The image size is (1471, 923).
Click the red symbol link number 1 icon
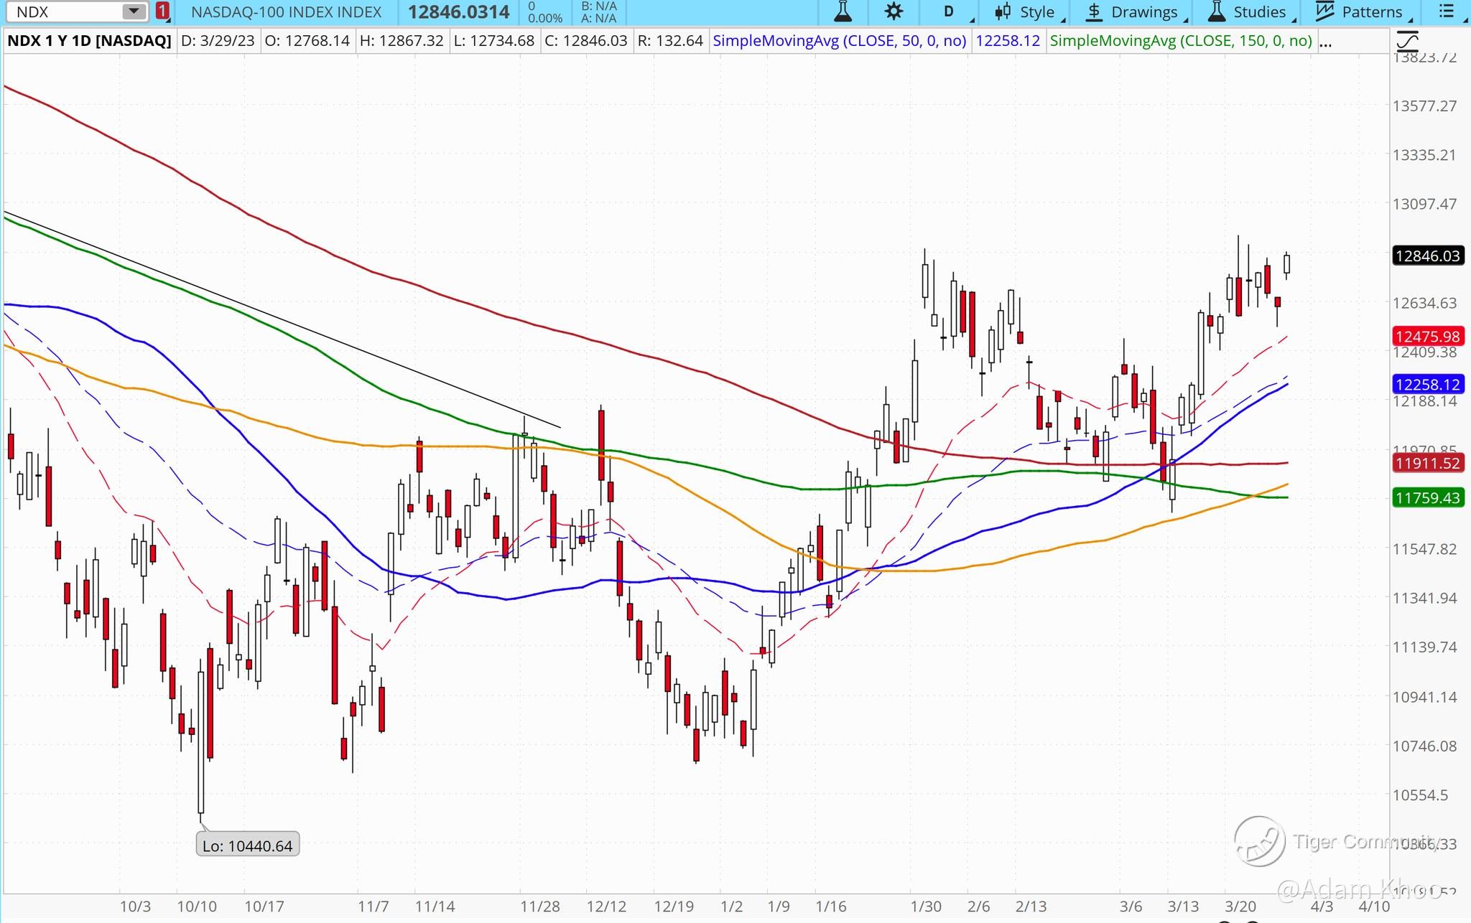coord(163,11)
